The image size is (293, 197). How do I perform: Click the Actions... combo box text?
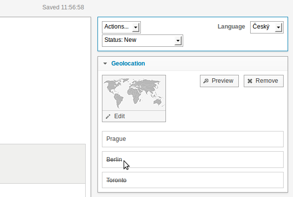click(x=116, y=27)
